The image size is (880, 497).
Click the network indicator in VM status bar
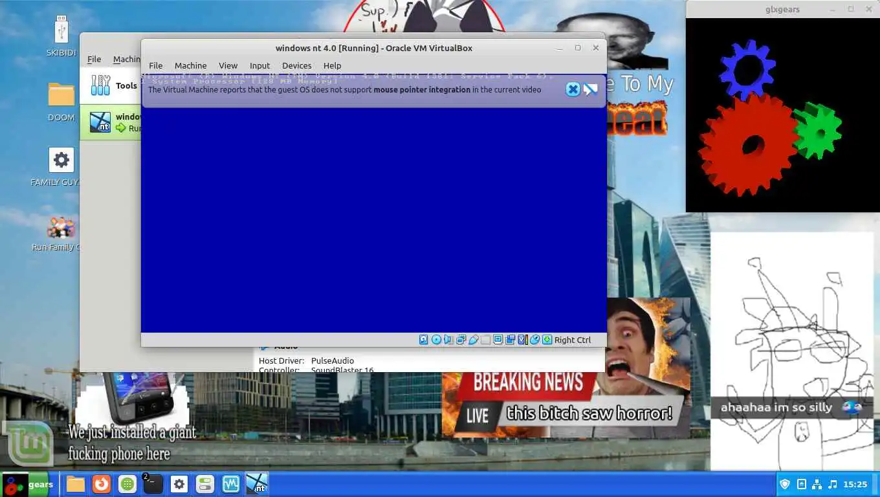pyautogui.click(x=461, y=340)
